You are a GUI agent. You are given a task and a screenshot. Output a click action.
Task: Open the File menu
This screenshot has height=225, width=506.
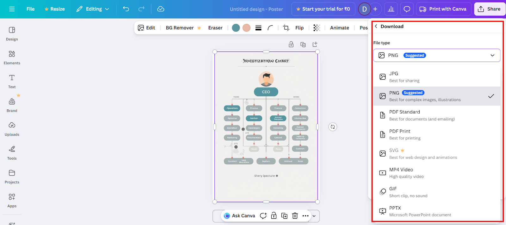(x=31, y=9)
